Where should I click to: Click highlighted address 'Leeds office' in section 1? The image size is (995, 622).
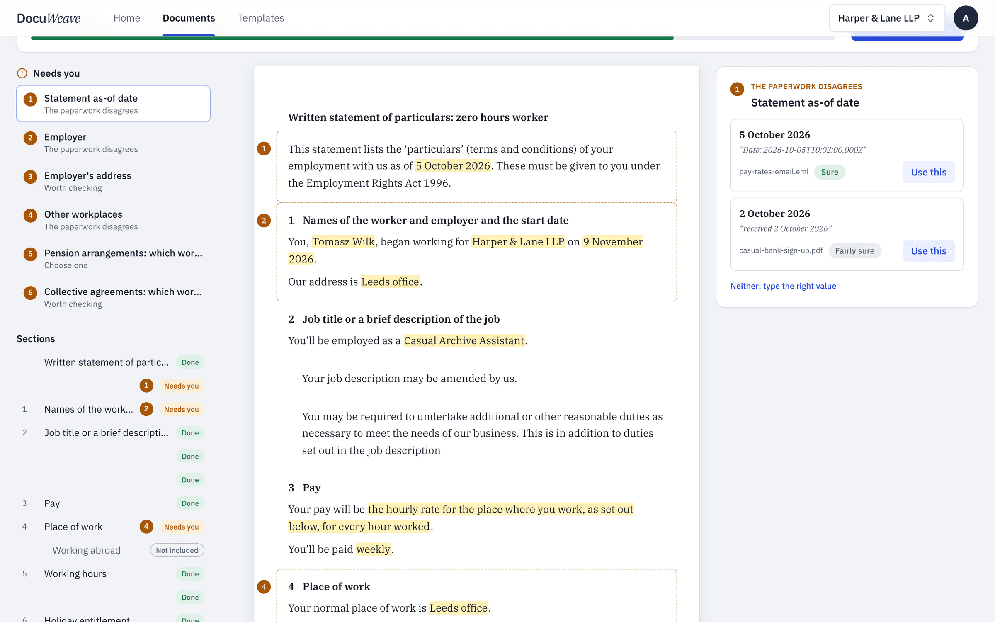[390, 282]
